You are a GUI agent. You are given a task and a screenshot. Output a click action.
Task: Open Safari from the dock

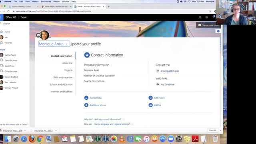coord(24,139)
